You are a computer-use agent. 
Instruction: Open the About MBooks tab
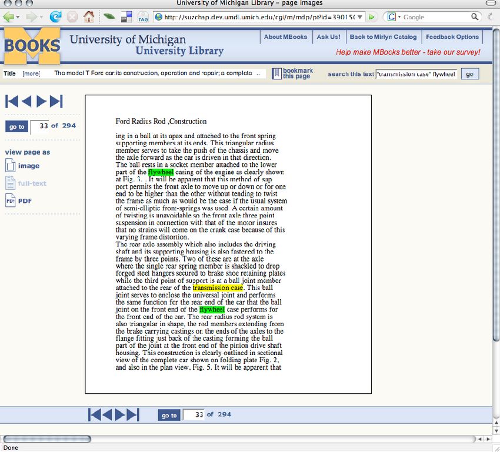[285, 37]
